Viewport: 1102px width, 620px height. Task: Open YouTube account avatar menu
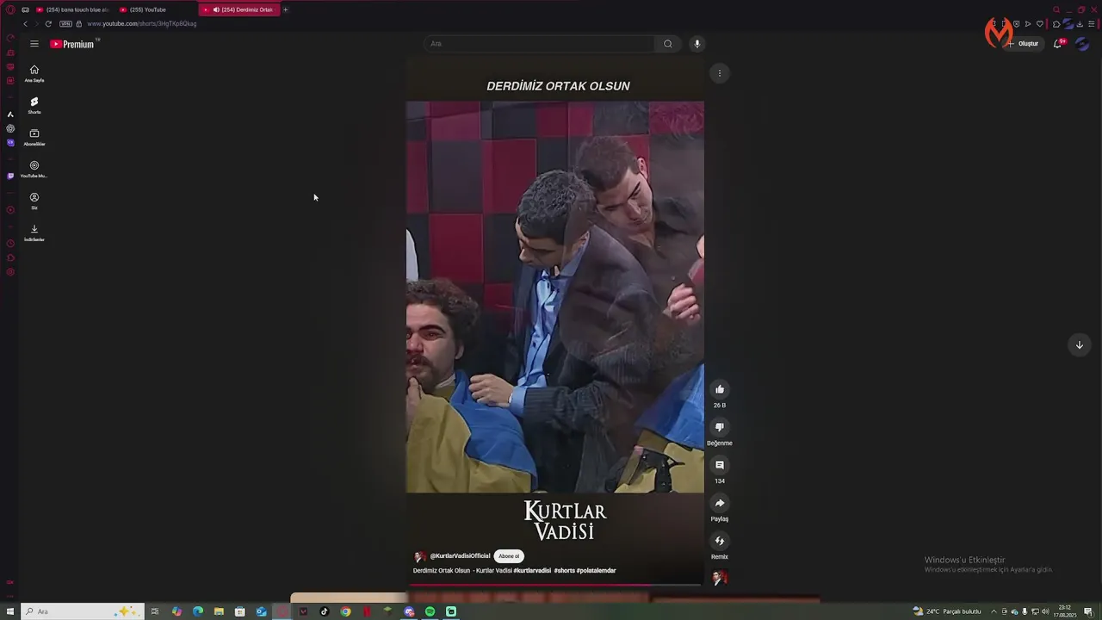pos(1082,44)
